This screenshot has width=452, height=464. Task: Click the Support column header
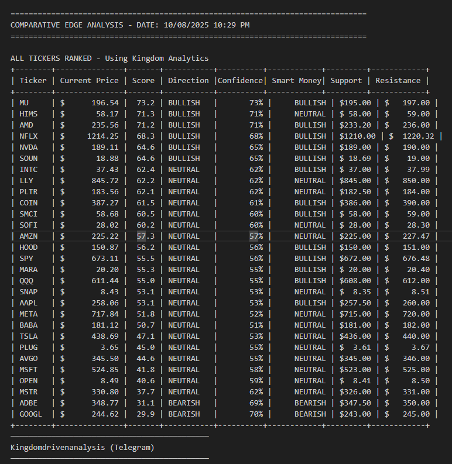coord(346,81)
